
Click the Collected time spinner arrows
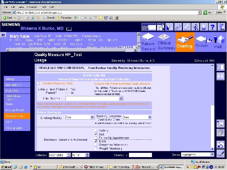(x=87, y=155)
